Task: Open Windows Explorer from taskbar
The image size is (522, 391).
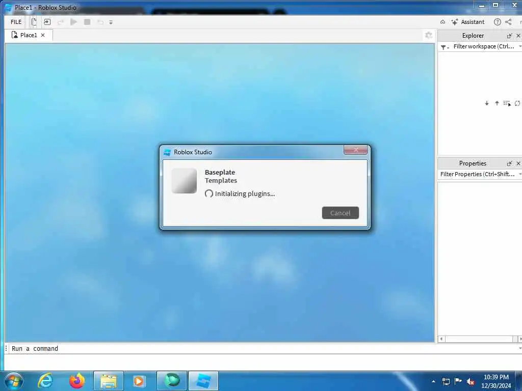Action: coord(108,381)
